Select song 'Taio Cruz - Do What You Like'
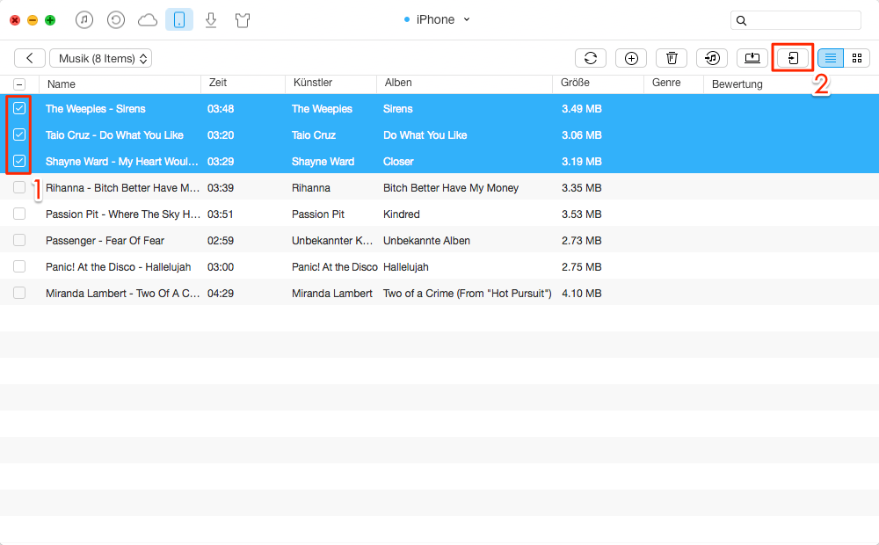 point(114,135)
